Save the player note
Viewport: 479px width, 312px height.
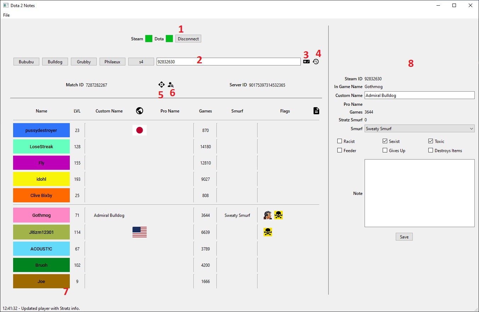pos(404,237)
